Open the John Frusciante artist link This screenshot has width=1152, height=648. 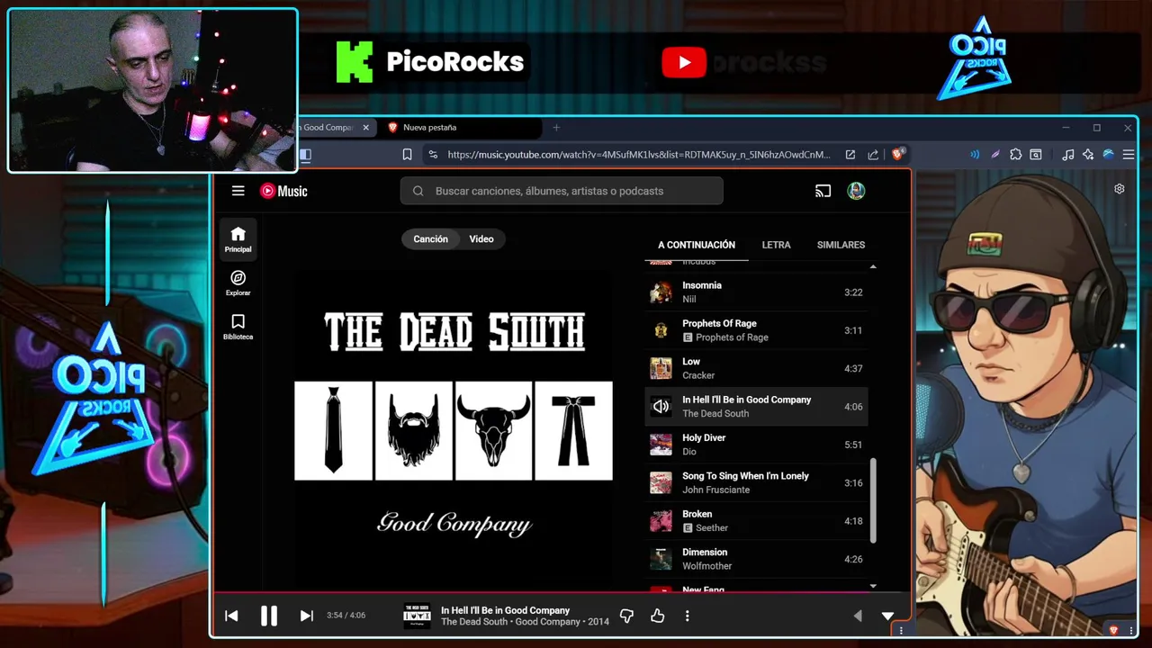(x=715, y=490)
